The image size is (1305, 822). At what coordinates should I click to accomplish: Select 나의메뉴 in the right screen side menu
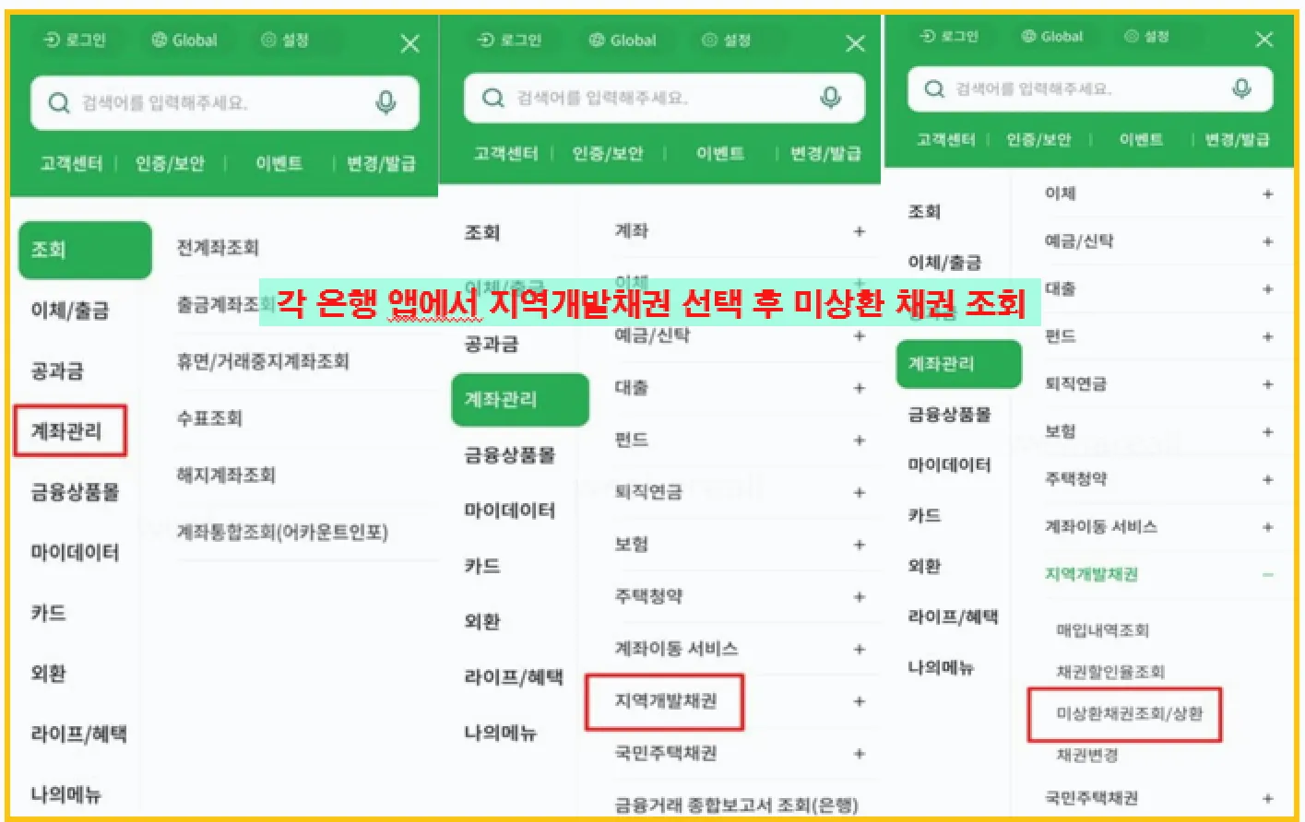coord(941,667)
